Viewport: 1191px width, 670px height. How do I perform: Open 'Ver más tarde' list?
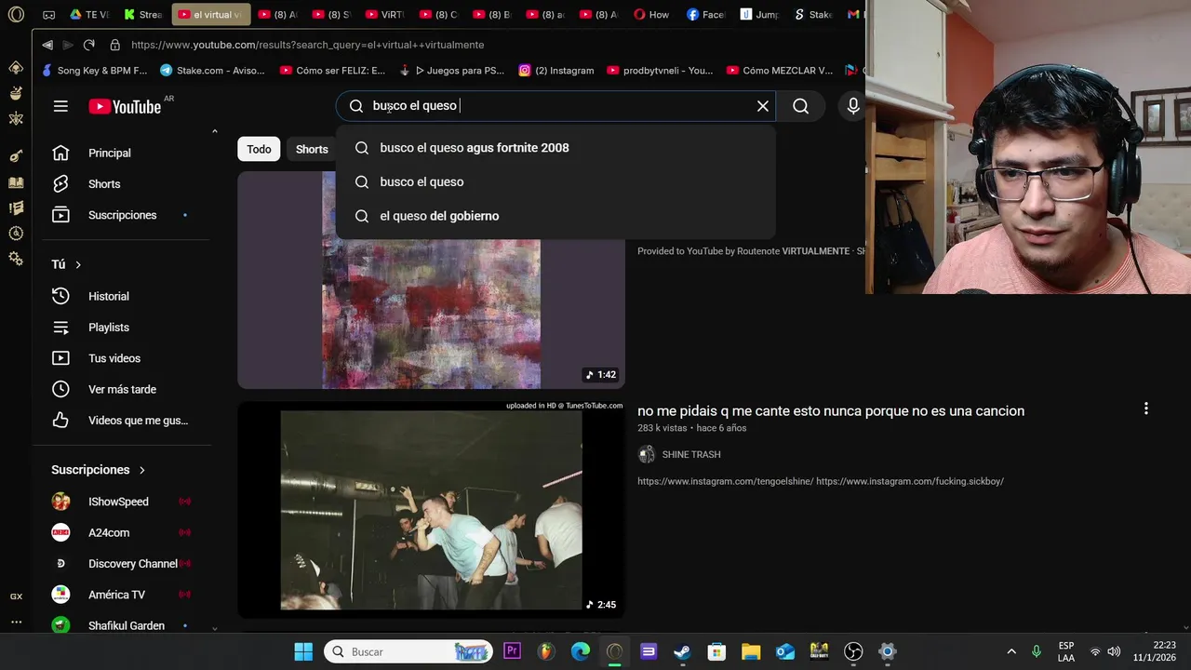click(x=124, y=389)
